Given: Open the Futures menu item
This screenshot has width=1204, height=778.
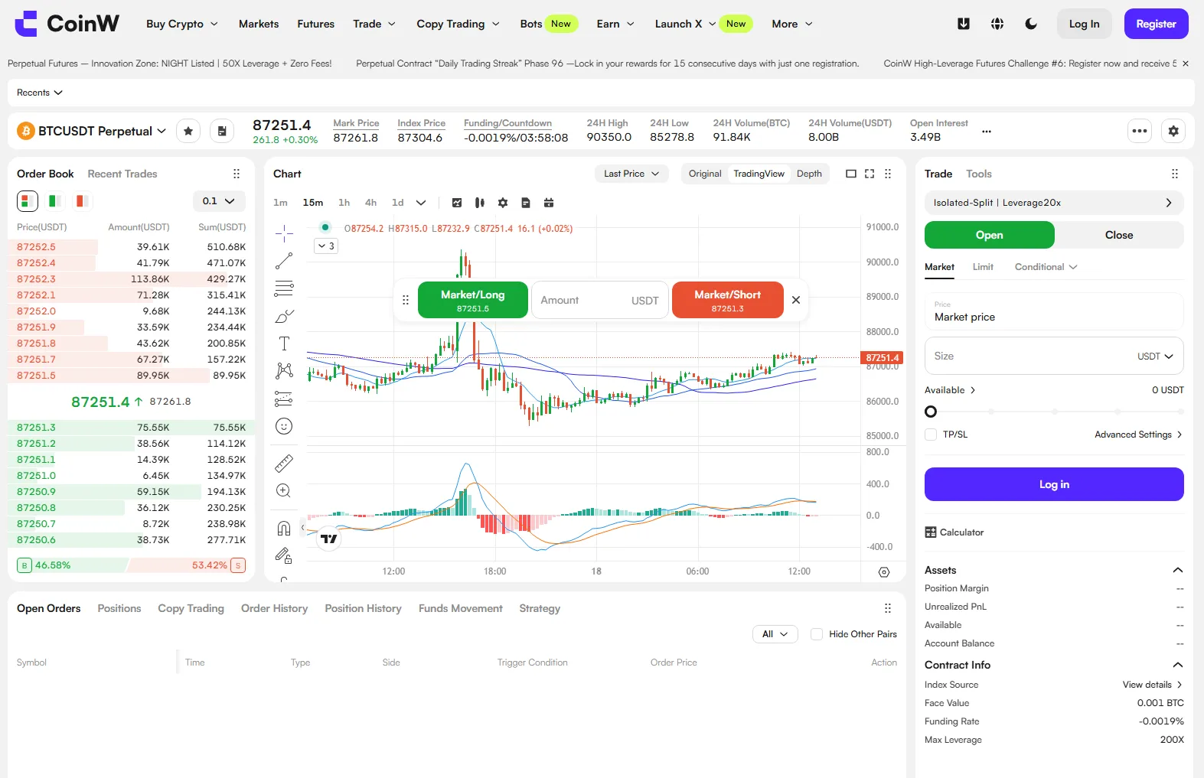Looking at the screenshot, I should tap(316, 24).
